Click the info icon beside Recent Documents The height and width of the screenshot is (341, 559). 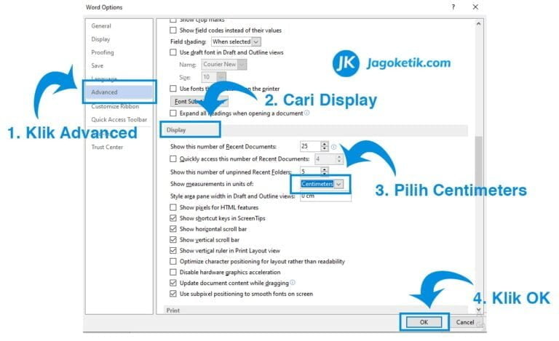pyautogui.click(x=333, y=147)
